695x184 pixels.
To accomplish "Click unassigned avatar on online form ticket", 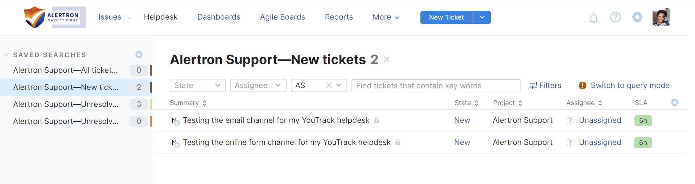I will (570, 142).
